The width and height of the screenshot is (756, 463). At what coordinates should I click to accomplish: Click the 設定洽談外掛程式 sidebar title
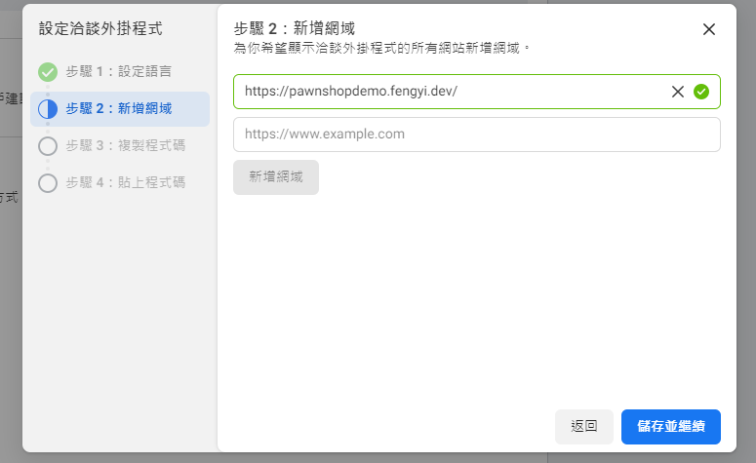[x=100, y=28]
